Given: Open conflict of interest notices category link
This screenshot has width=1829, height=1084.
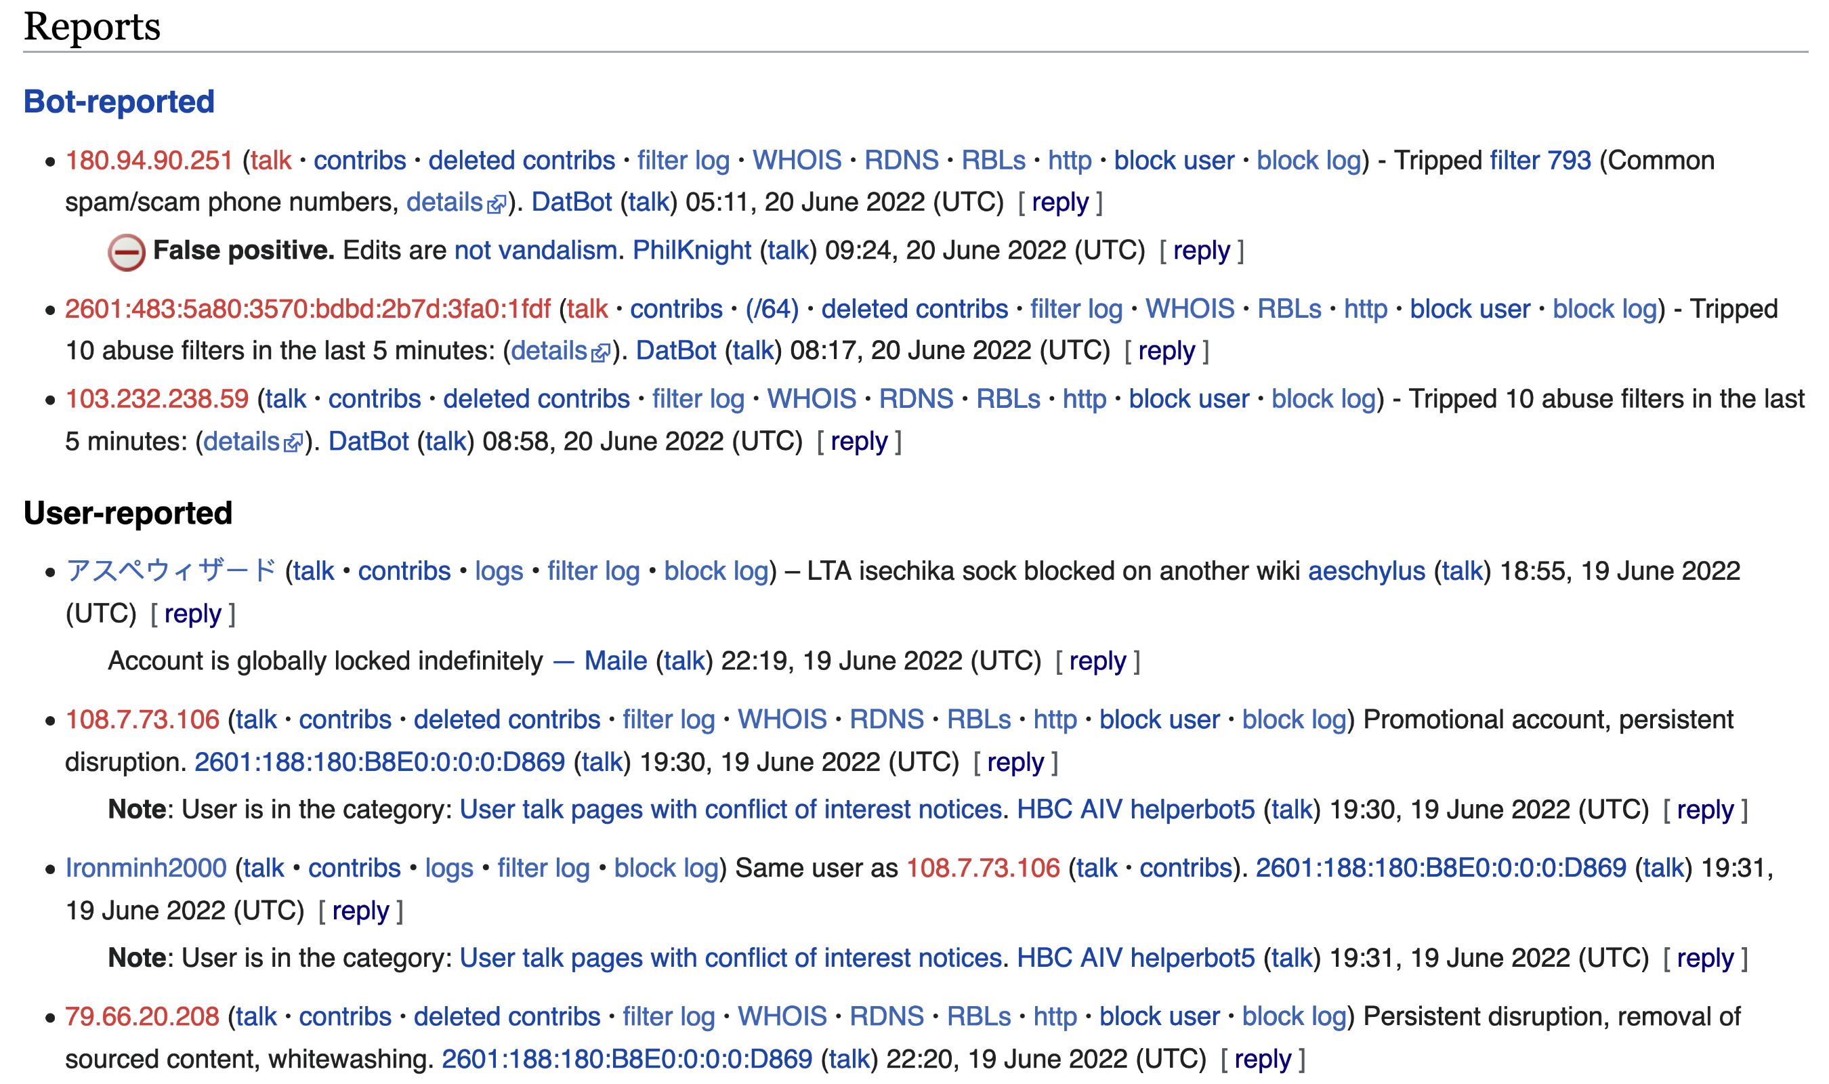Looking at the screenshot, I should coord(731,810).
